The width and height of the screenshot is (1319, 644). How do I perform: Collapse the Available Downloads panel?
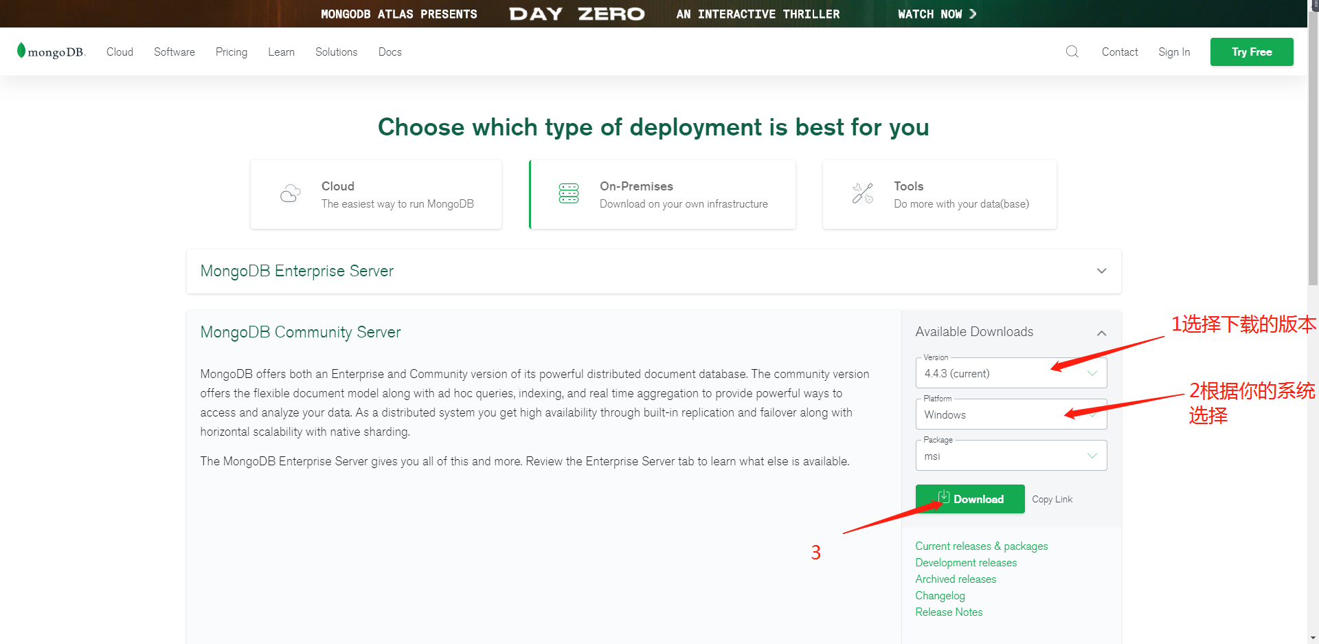pos(1102,333)
